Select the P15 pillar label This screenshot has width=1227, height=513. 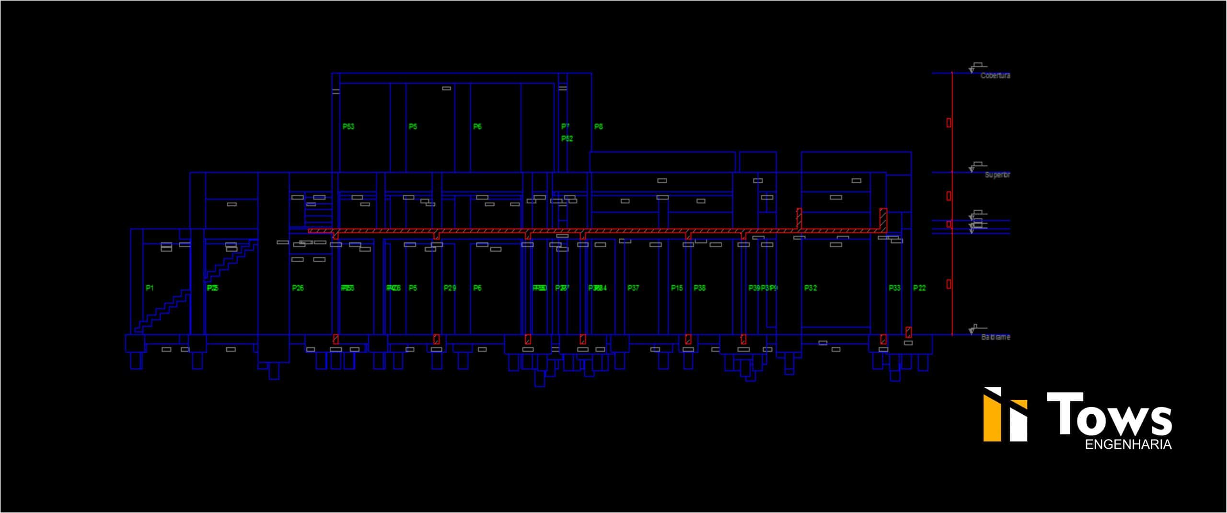(x=677, y=288)
